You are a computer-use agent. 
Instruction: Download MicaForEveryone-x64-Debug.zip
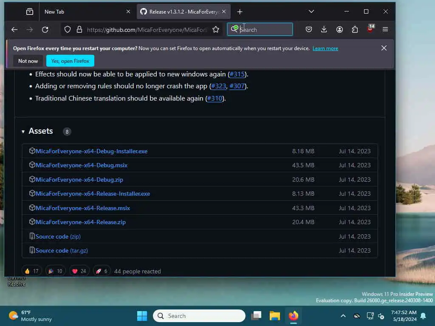click(x=79, y=180)
